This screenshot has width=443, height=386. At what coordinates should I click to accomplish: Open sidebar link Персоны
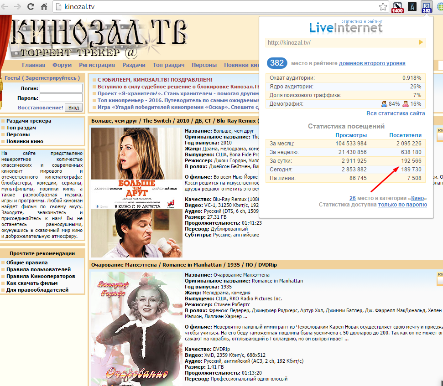pos(18,134)
